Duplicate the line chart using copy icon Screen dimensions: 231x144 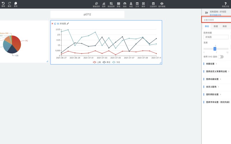[55, 24]
